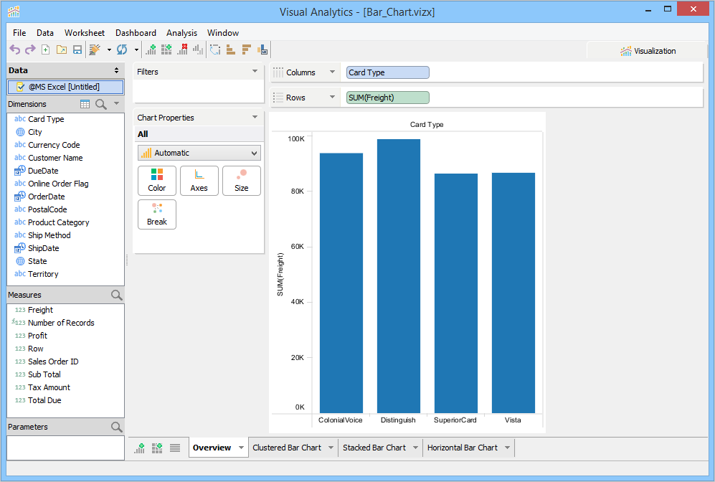
Task: Click the Undo arrow in toolbar
Action: pyautogui.click(x=14, y=49)
